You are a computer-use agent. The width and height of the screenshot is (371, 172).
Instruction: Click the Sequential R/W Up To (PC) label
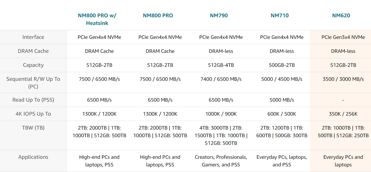coord(33,83)
